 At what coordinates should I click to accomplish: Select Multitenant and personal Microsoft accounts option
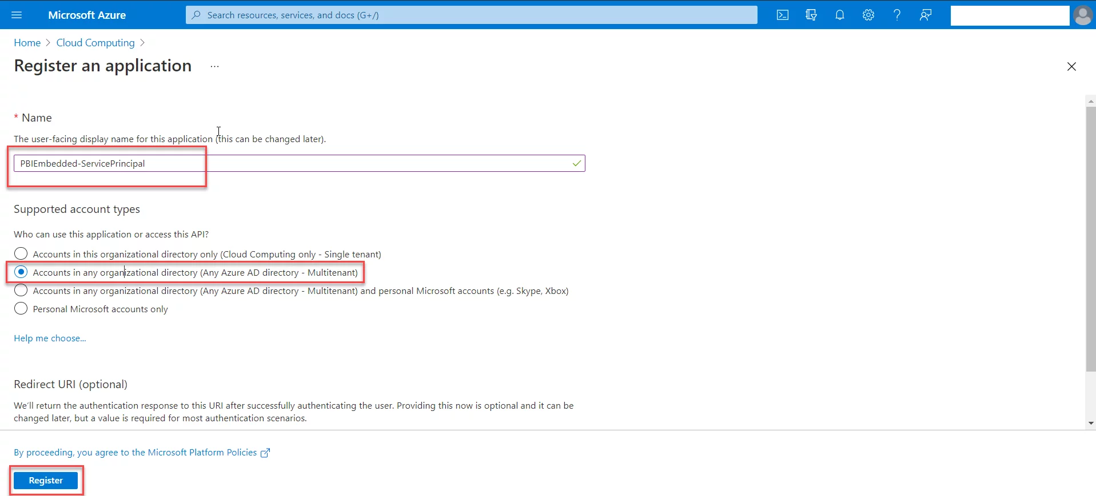(x=21, y=290)
